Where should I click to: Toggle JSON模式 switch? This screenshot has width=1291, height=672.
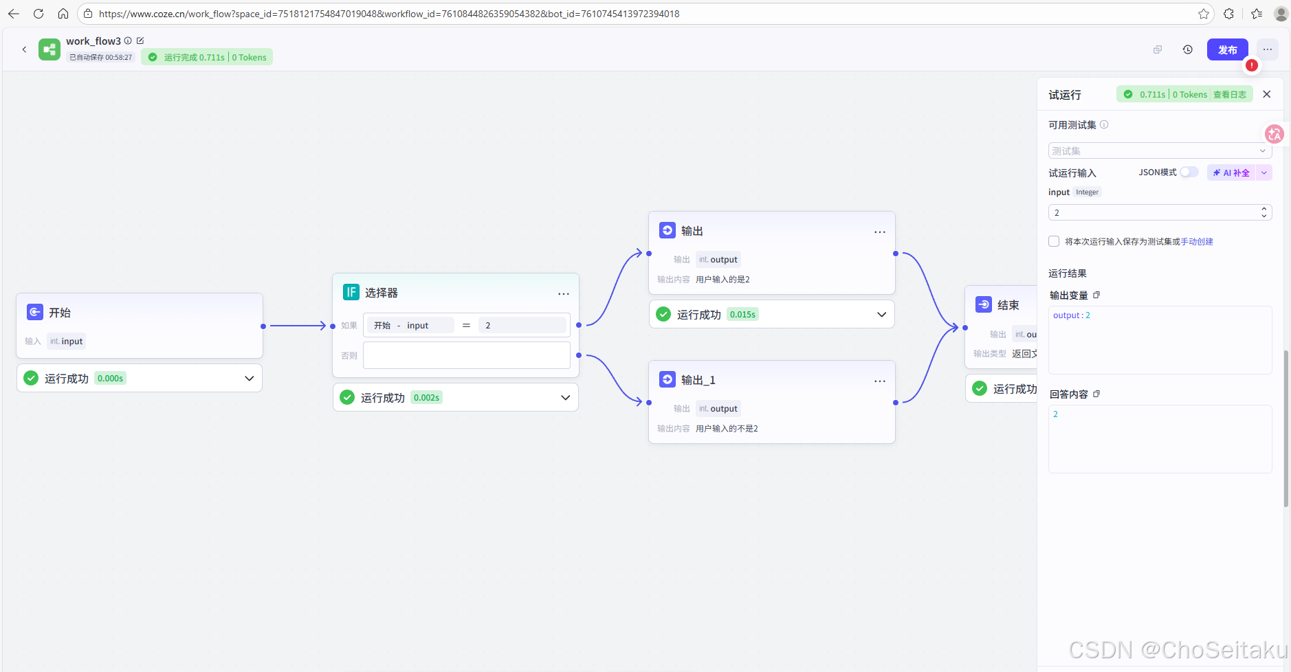[x=1189, y=172]
